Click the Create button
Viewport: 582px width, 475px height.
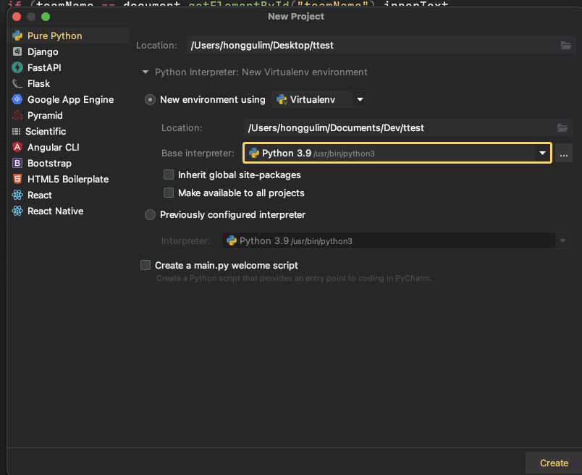554,463
